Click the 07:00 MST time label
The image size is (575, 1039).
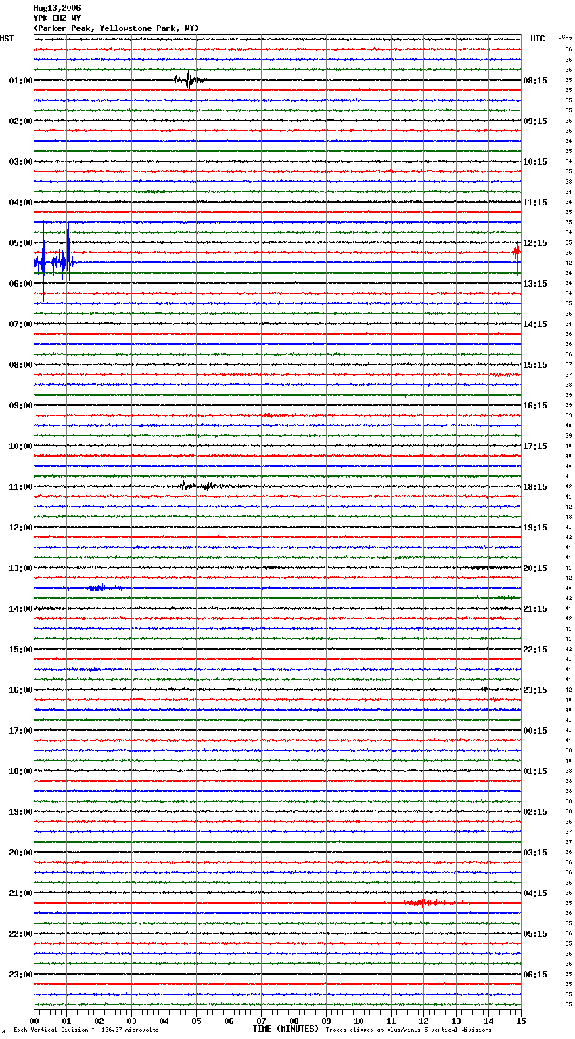point(21,324)
